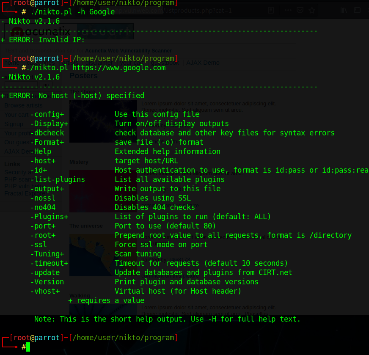Viewport: 369px width, 355px height.
Task: Click description 'Use this config file'
Action: tap(157, 114)
